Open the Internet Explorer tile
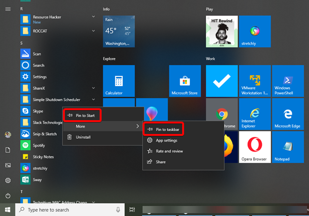The image size is (309, 216). click(255, 114)
